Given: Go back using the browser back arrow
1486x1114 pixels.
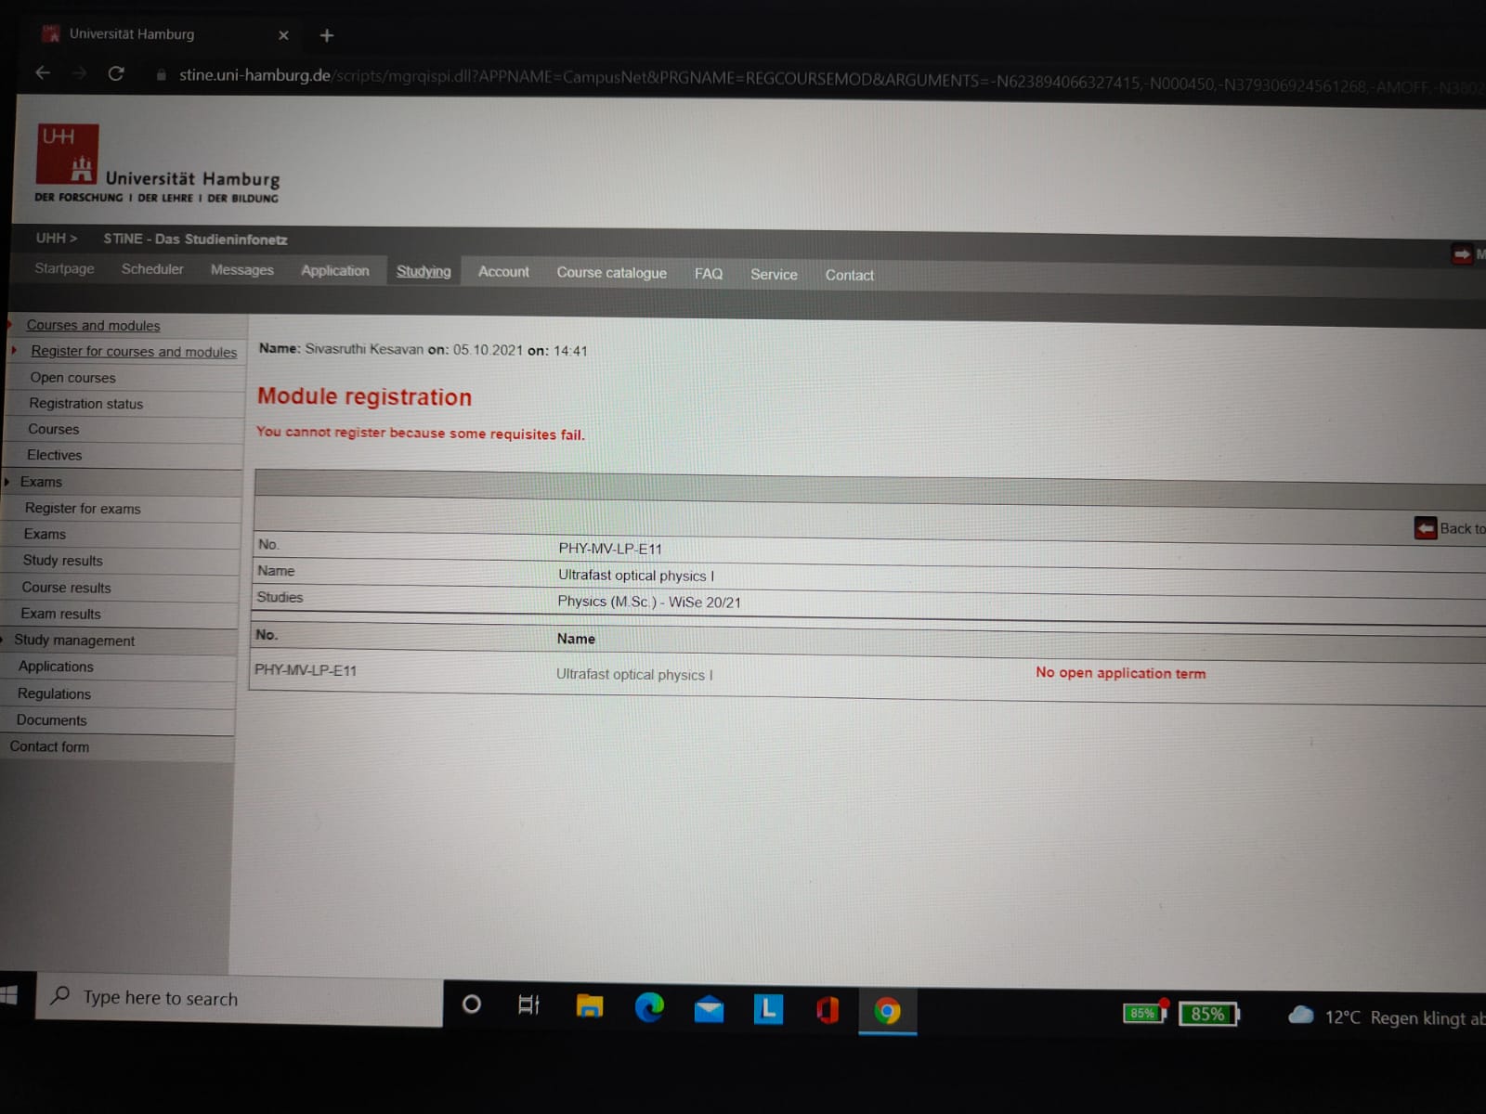Looking at the screenshot, I should pos(43,72).
